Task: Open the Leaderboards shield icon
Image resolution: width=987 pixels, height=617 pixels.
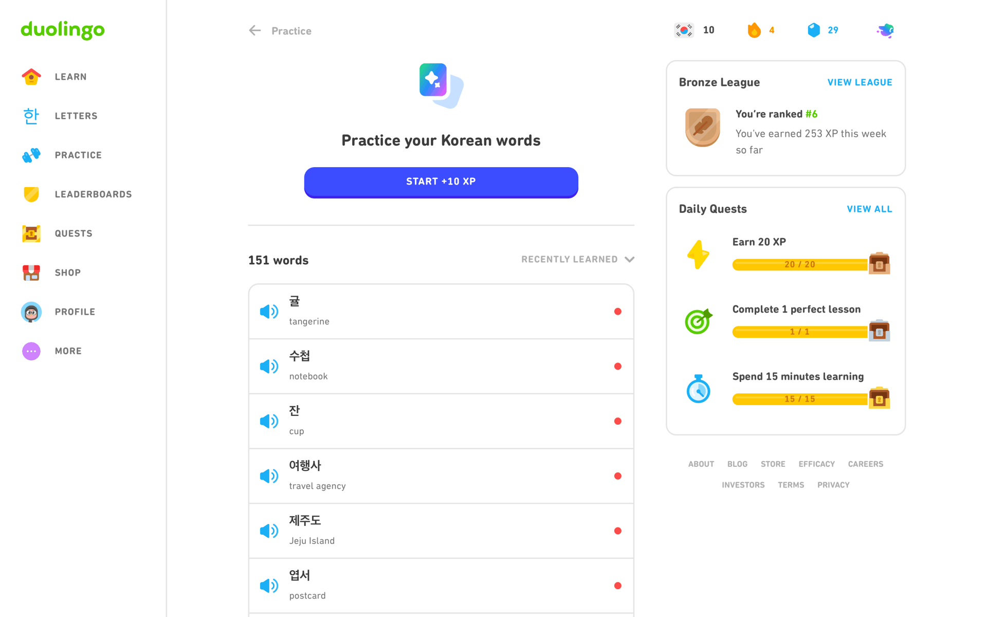Action: (x=31, y=194)
